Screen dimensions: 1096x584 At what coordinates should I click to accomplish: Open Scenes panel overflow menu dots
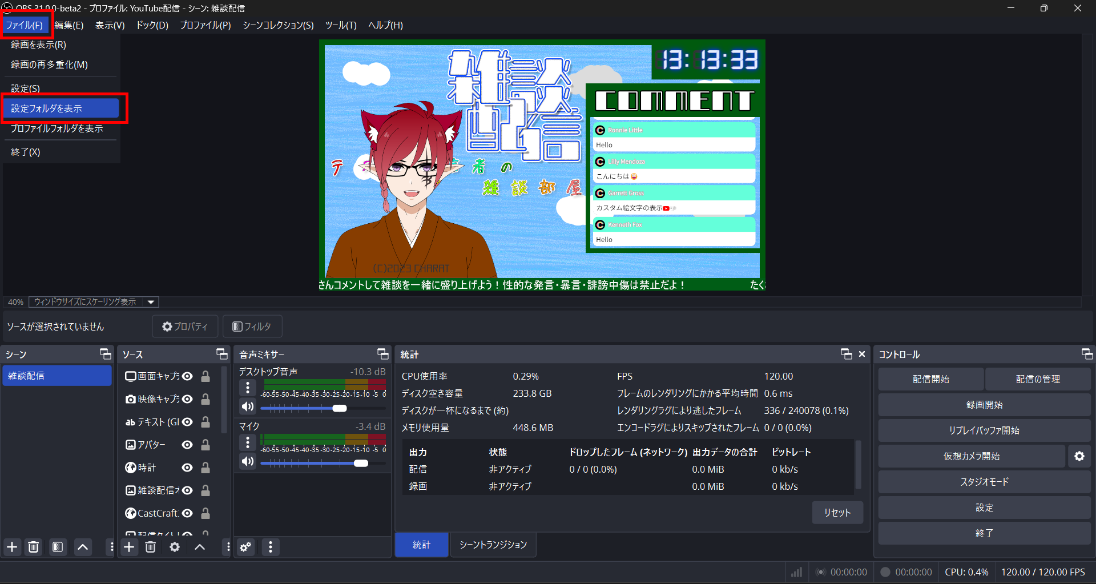tap(111, 547)
